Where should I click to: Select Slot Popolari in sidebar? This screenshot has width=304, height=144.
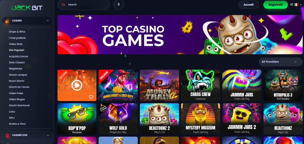[x=17, y=50]
